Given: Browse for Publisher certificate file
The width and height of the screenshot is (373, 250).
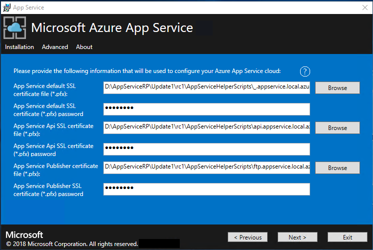Looking at the screenshot, I should pos(338,168).
